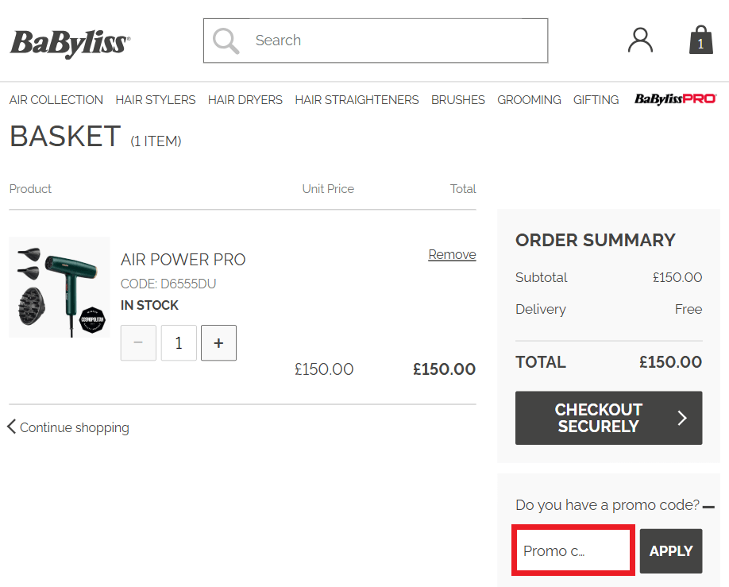Click the Cosmopolitan badge on product image
The height and width of the screenshot is (587, 729).
(92, 321)
